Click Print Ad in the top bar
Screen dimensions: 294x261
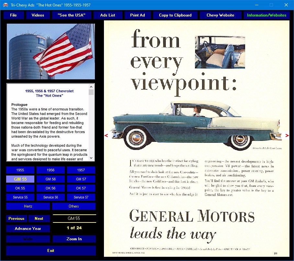[137, 15]
